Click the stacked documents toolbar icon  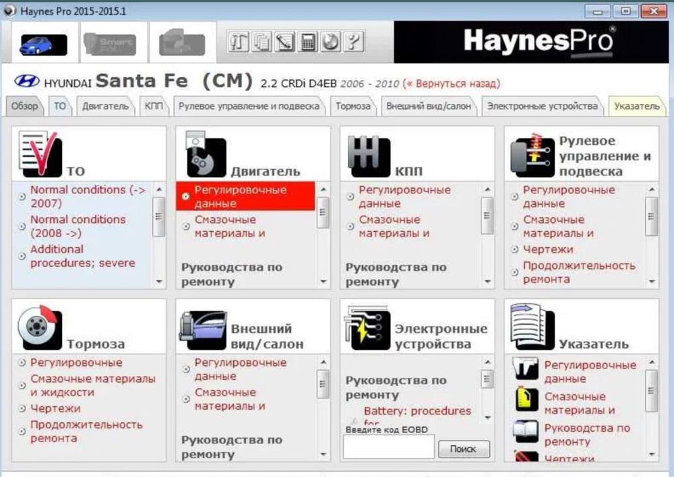point(262,42)
